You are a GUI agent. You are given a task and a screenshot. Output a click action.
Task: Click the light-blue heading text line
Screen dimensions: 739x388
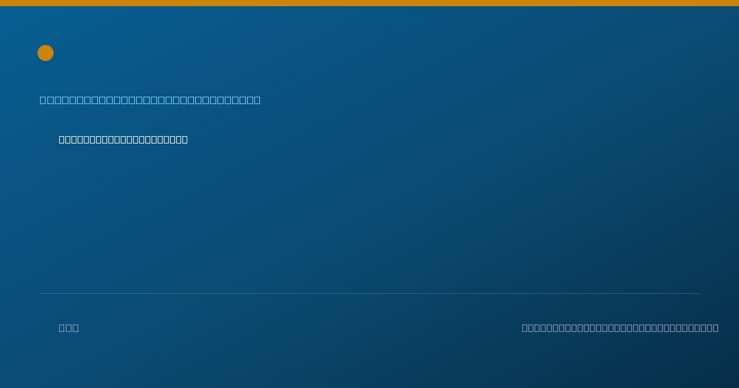(x=150, y=100)
